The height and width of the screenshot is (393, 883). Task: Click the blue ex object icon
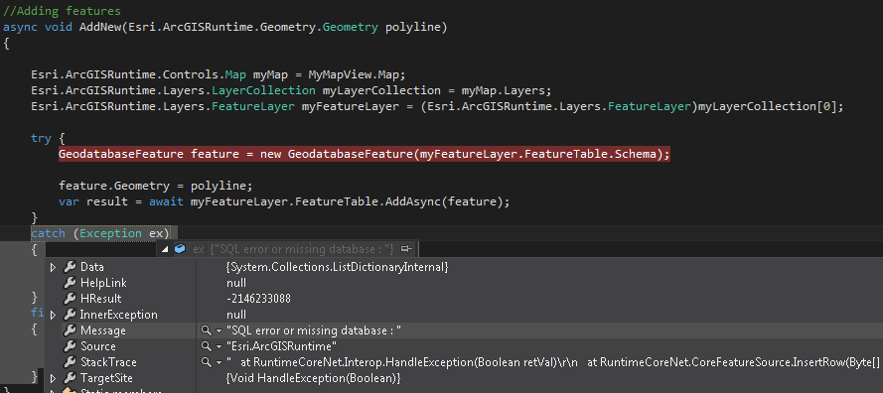click(x=180, y=248)
